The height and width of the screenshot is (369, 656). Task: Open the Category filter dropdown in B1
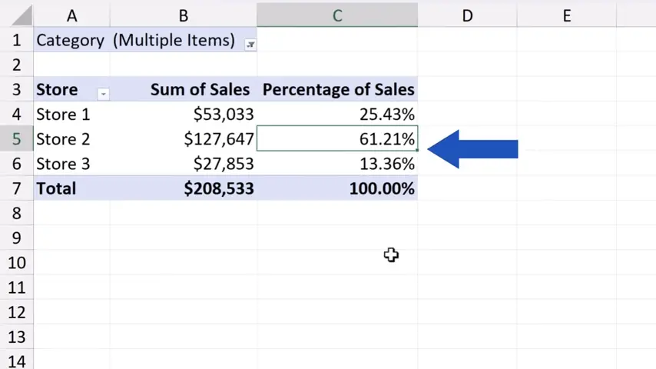coord(250,45)
